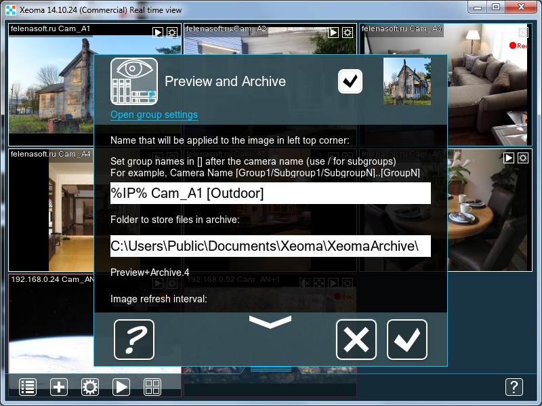Click the archive folder path field
This screenshot has width=542, height=406.
[x=270, y=246]
